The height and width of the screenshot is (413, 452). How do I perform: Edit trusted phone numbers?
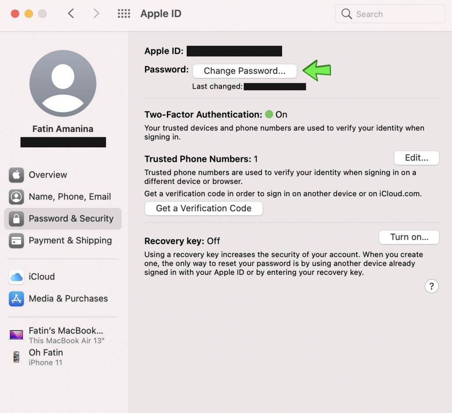click(416, 158)
